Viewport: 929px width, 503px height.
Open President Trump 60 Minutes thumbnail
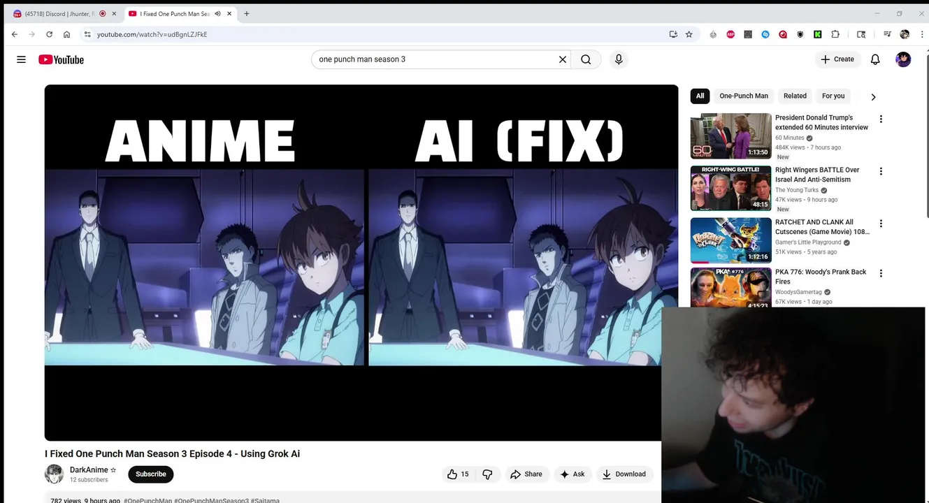pos(730,136)
